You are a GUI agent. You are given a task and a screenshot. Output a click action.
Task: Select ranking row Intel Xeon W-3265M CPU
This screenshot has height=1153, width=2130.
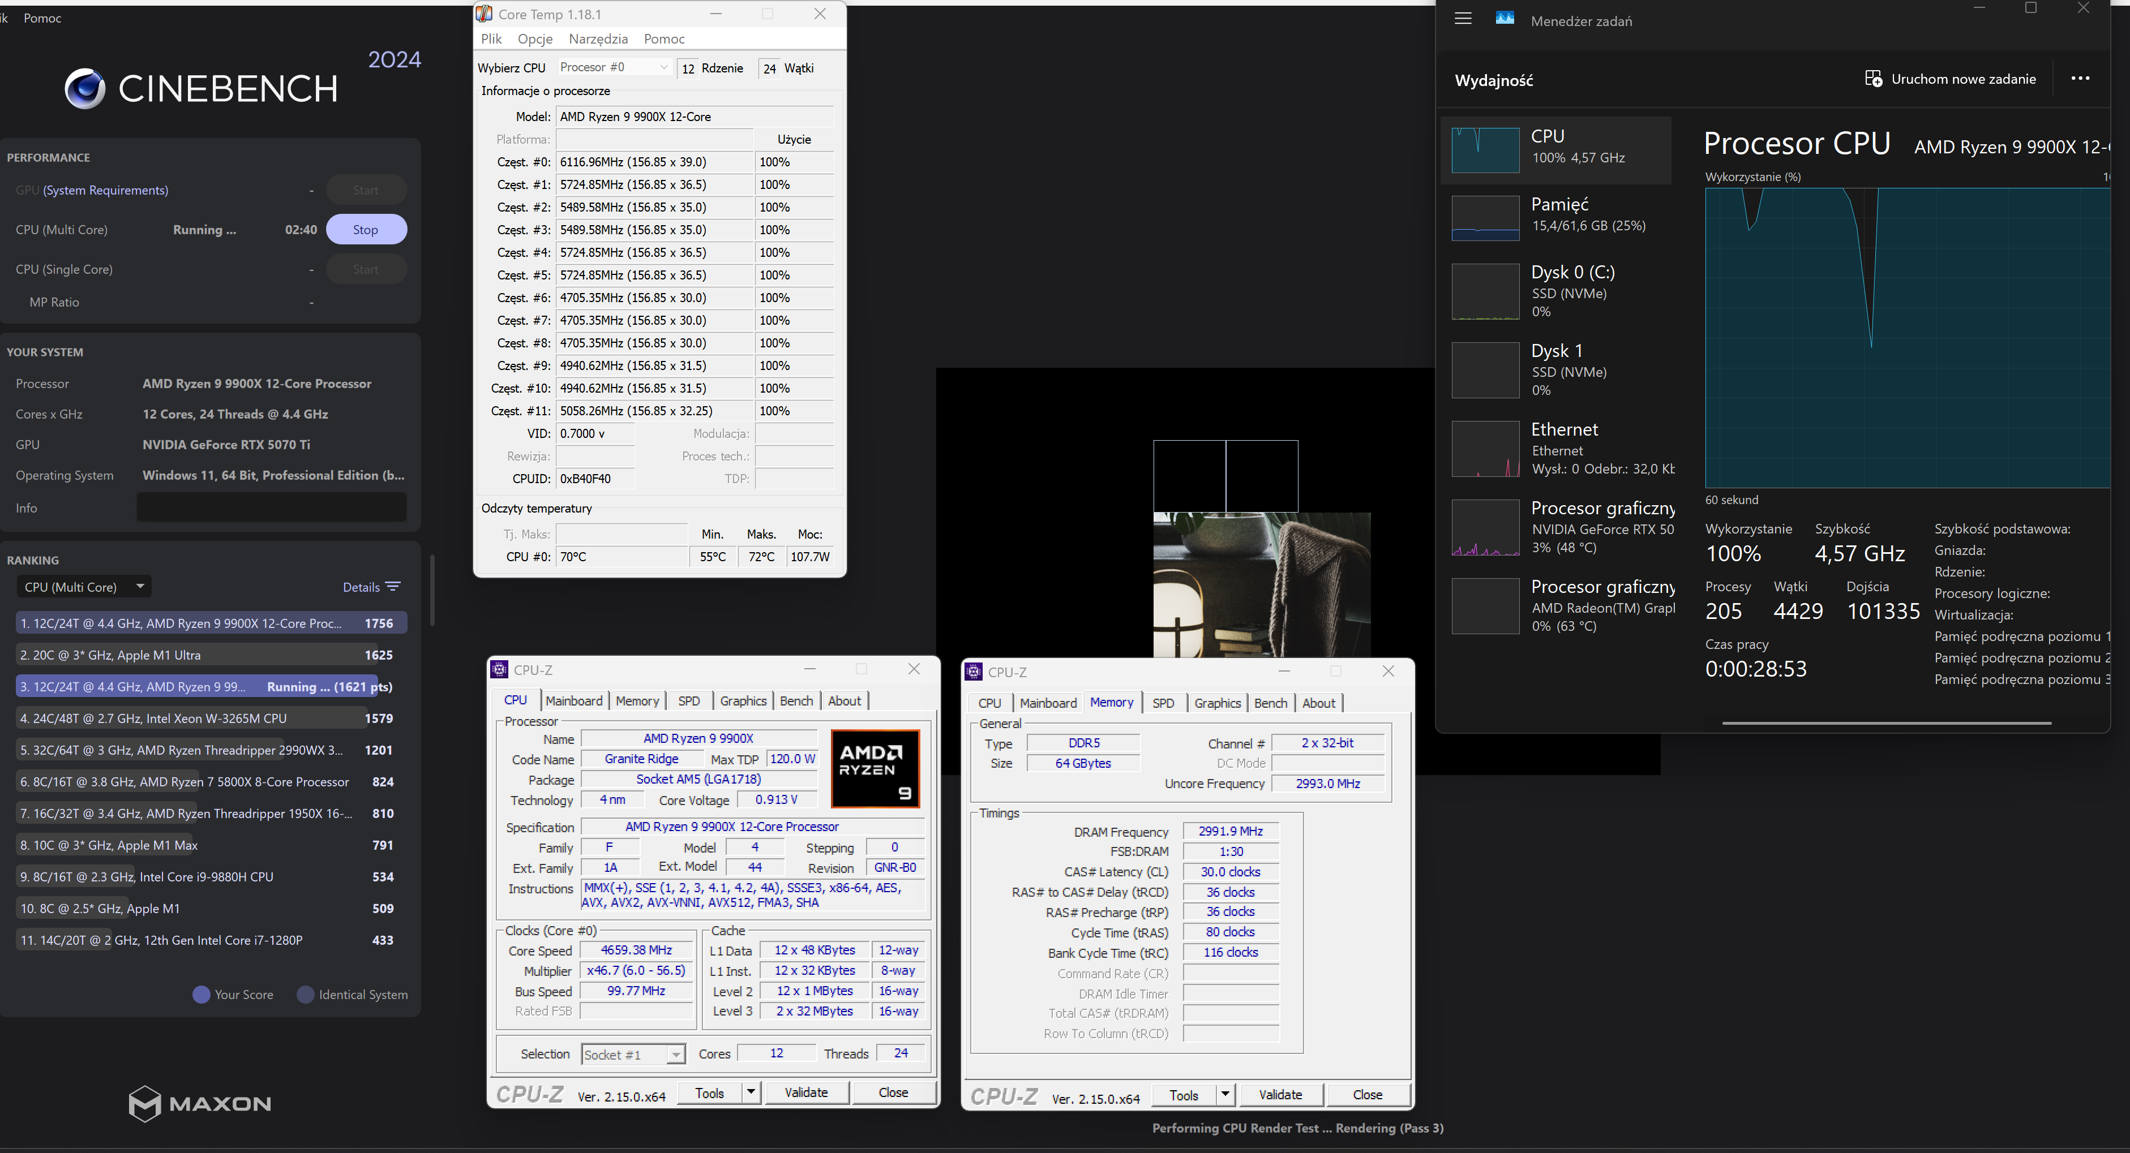click(x=211, y=719)
